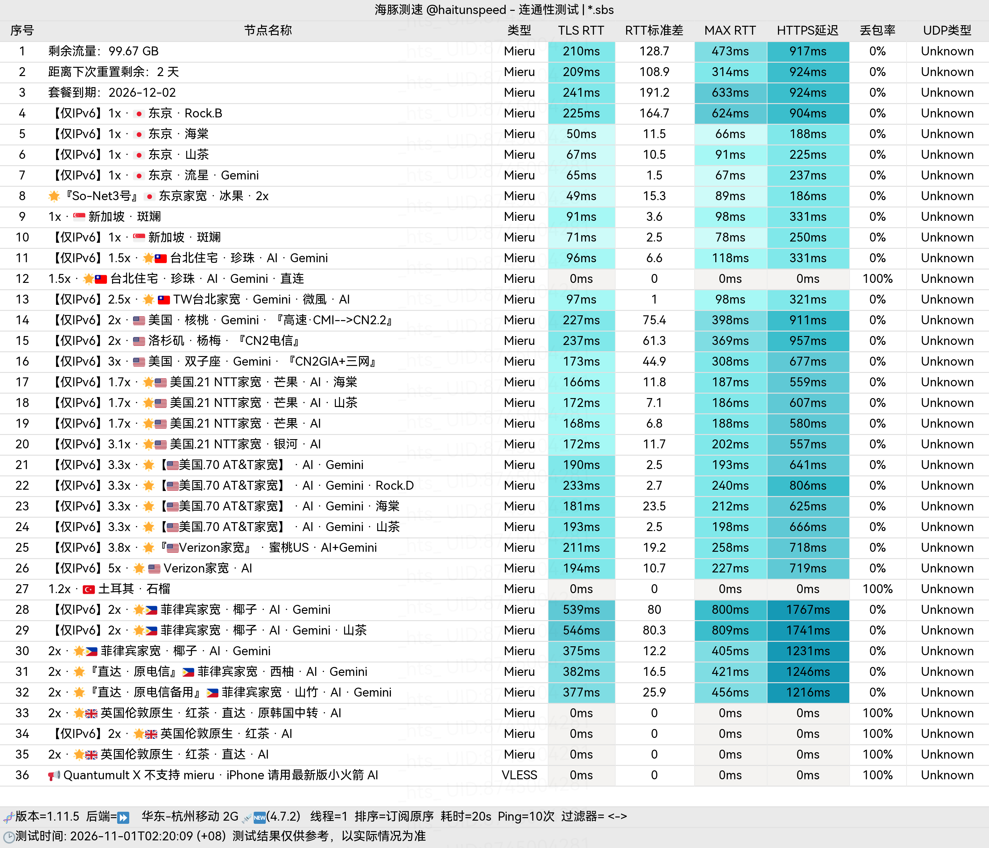989x848 pixels.
Task: Click the megaphone icon before Quantumult X
Action: 54,775
